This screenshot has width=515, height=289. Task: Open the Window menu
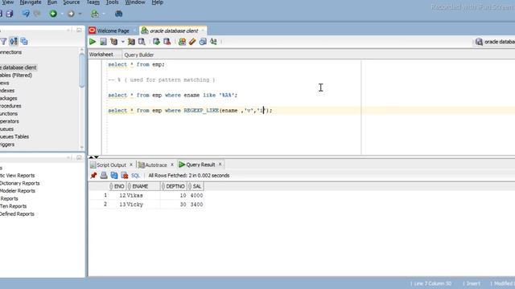pos(135,2)
